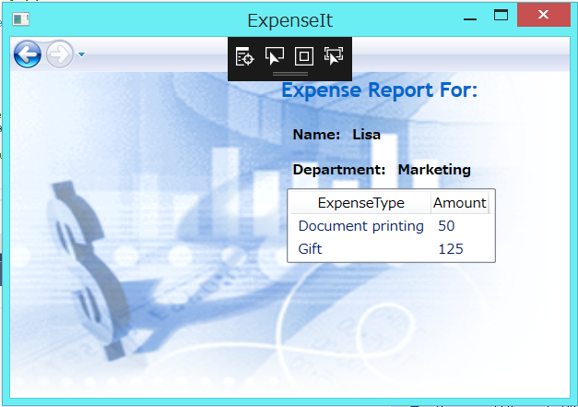Click the amount value 125
The height and width of the screenshot is (407, 578).
pos(451,249)
